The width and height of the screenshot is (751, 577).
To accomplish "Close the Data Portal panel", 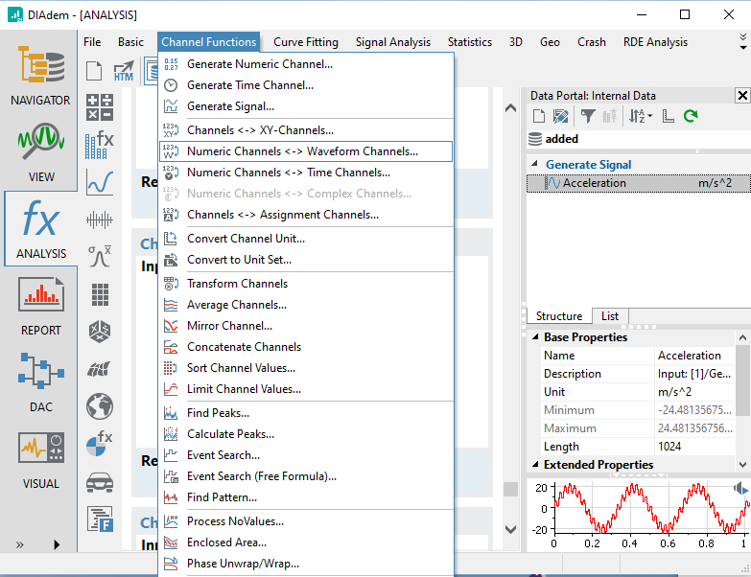I will [742, 95].
